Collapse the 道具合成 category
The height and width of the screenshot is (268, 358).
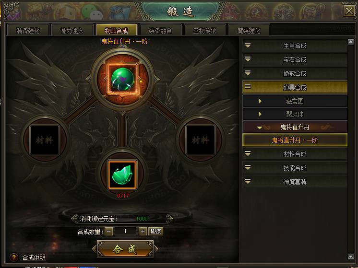pos(295,87)
